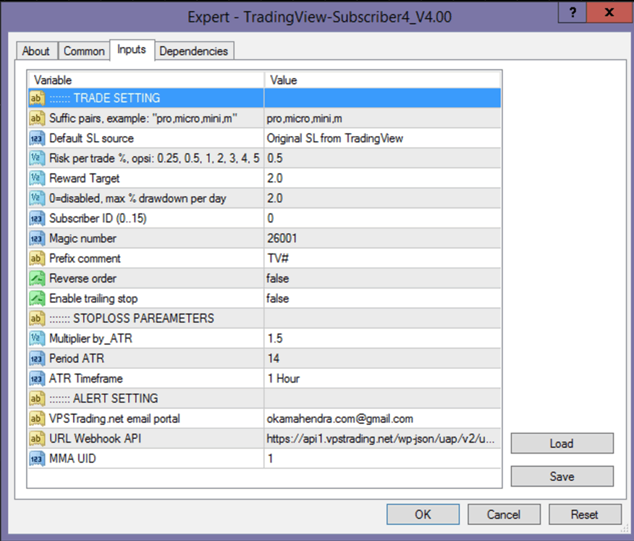This screenshot has height=541, width=634.
Task: Open the About tab
Action: tap(37, 51)
